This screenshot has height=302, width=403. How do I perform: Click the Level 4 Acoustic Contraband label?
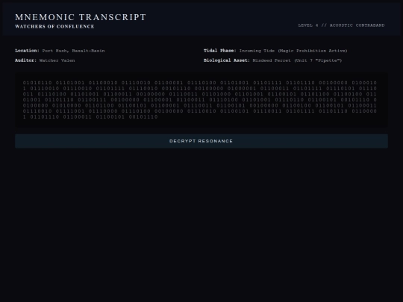(x=341, y=25)
